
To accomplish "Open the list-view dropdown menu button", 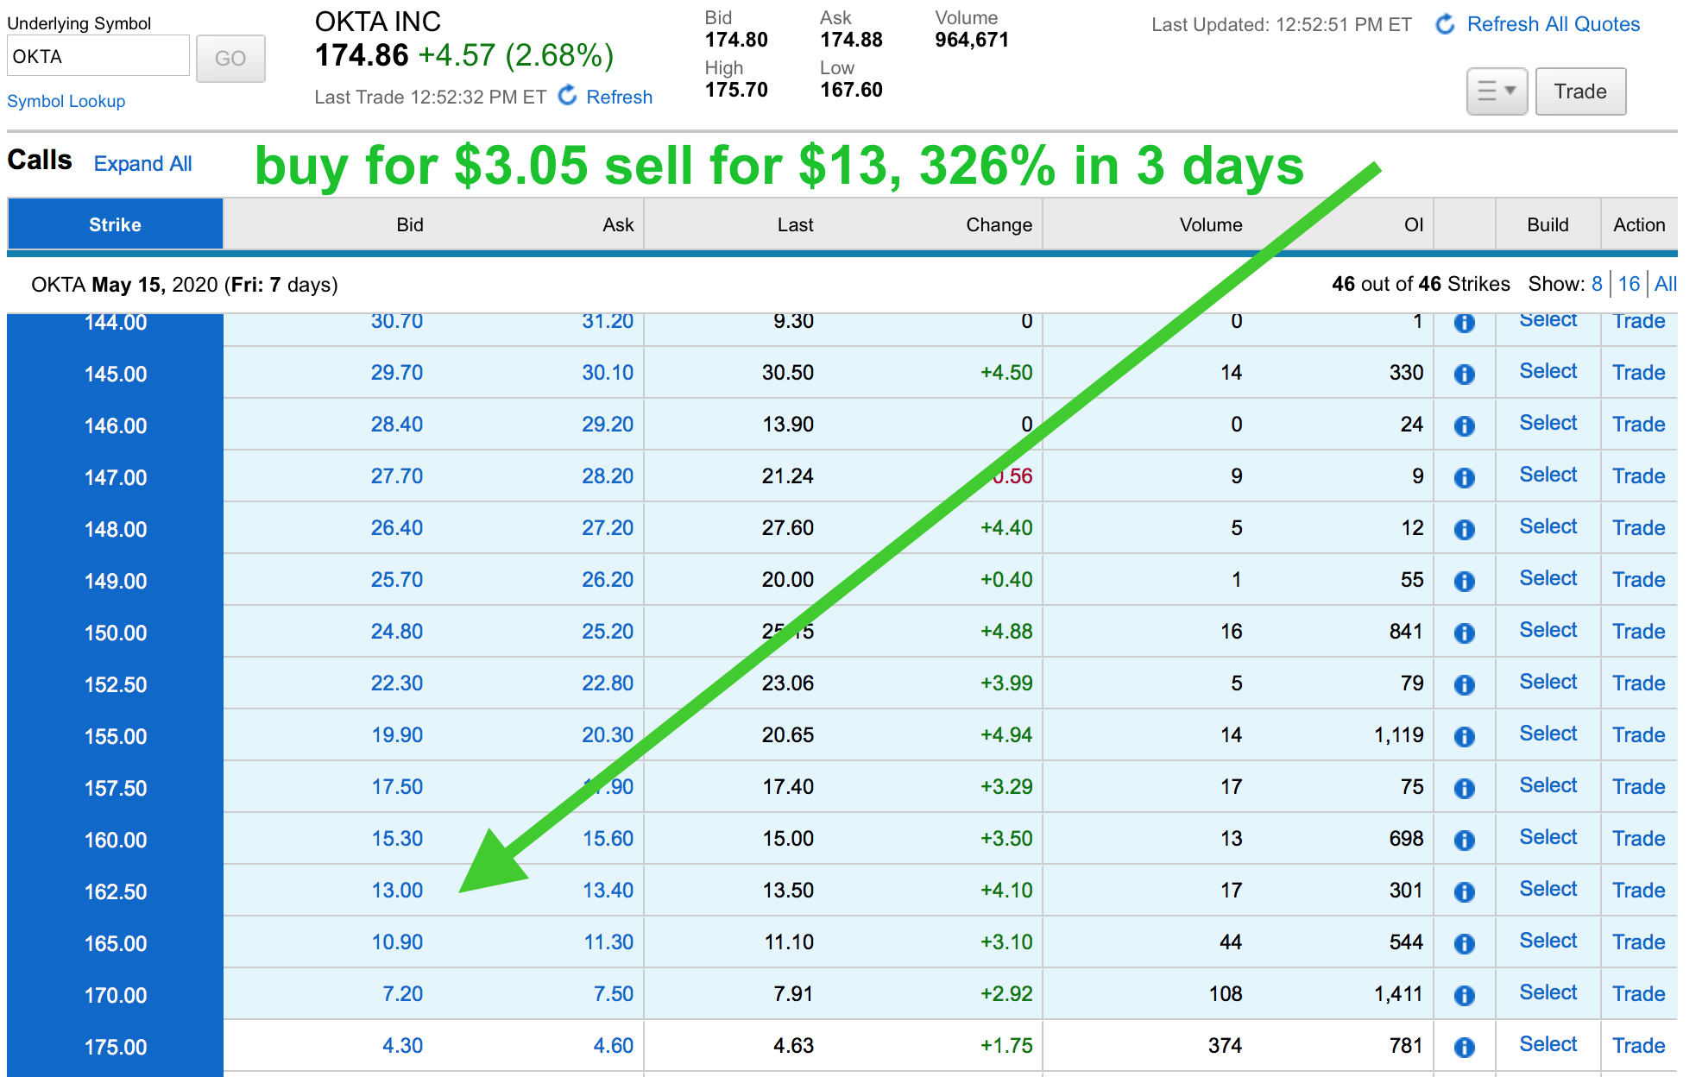I will click(1497, 91).
